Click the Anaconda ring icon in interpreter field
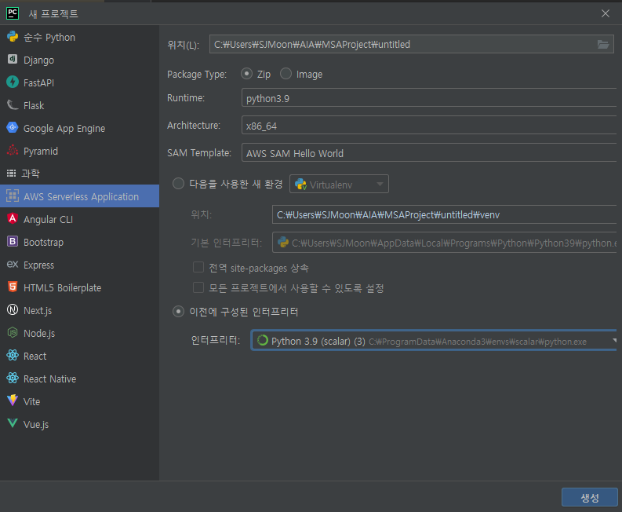Screen dimensions: 622x512 (262, 340)
